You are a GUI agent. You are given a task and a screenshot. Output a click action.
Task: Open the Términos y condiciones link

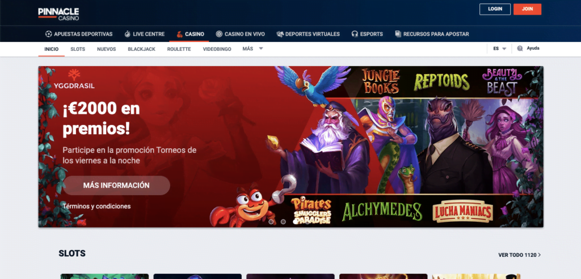pyautogui.click(x=97, y=206)
